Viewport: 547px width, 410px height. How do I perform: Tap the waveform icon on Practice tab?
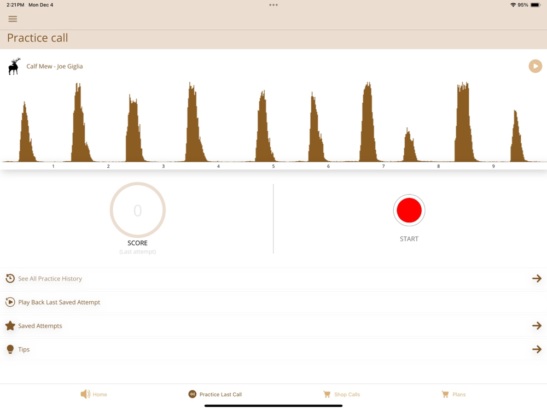pyautogui.click(x=192, y=394)
